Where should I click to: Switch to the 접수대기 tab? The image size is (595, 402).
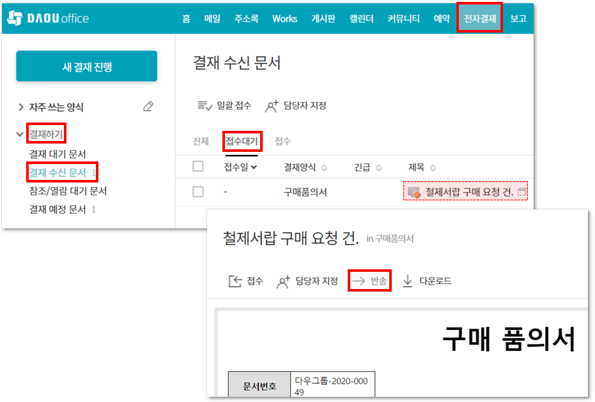coord(240,141)
